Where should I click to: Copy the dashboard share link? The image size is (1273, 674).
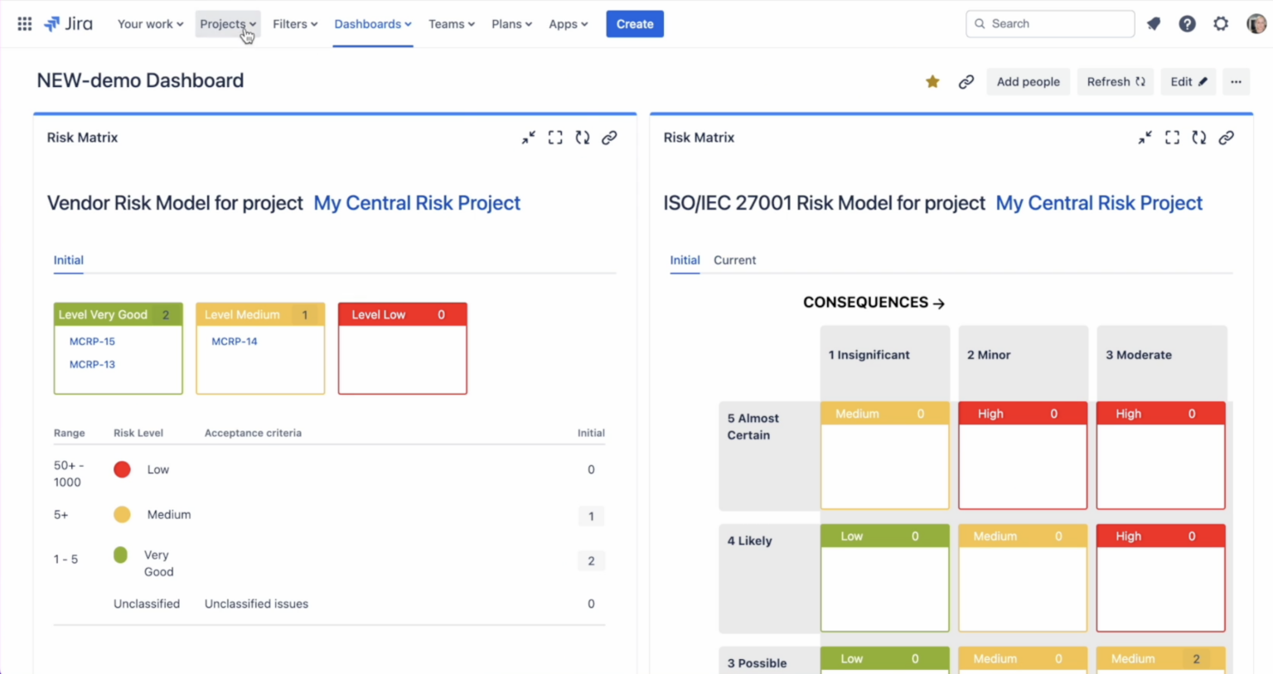pyautogui.click(x=966, y=81)
